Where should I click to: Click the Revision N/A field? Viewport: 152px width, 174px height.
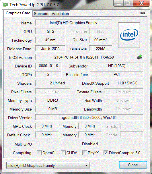(x=101, y=31)
